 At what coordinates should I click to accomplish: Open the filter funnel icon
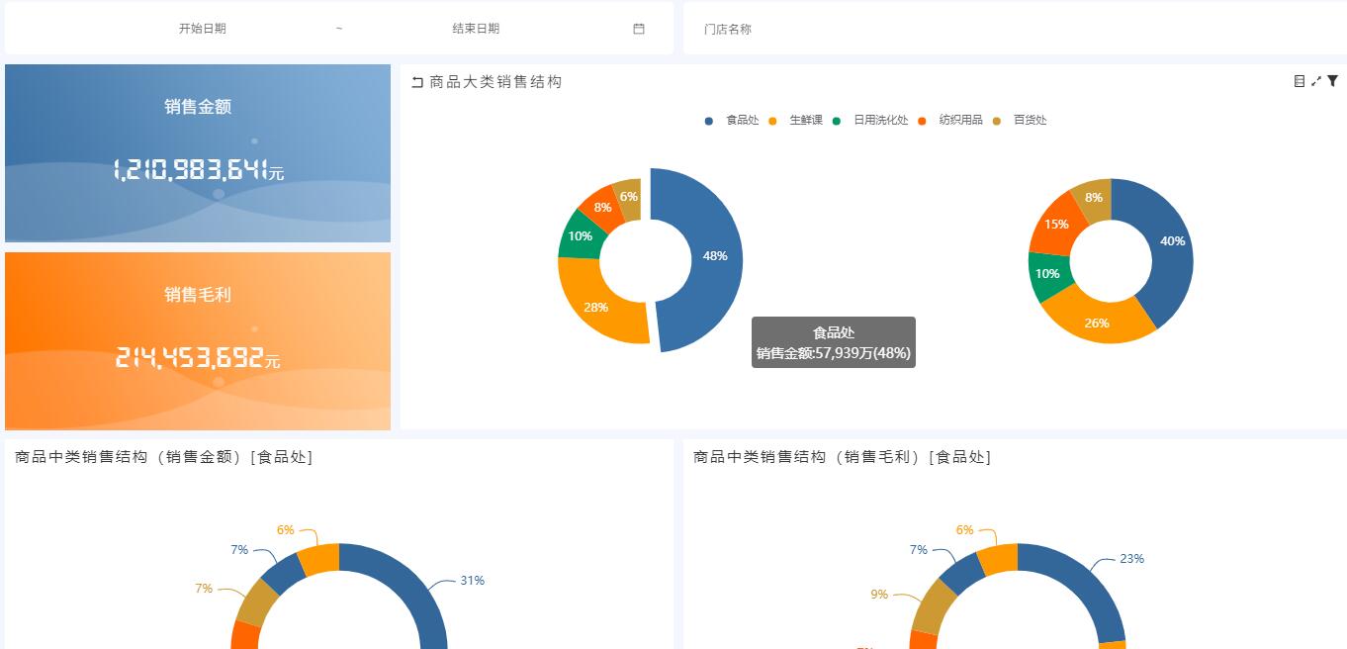point(1332,81)
